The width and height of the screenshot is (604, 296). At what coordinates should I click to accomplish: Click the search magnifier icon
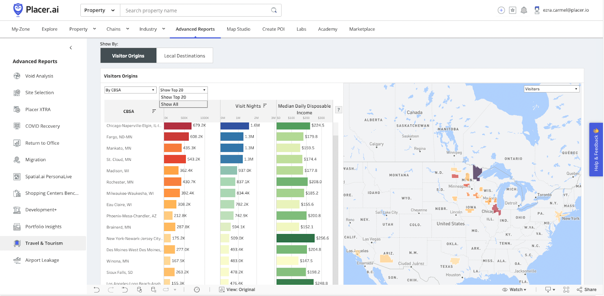click(x=274, y=10)
